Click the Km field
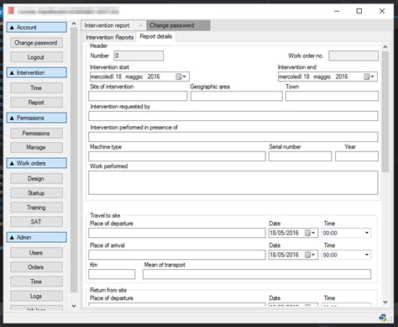The width and height of the screenshot is (398, 327). click(112, 274)
